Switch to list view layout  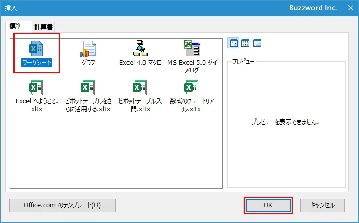[x=246, y=43]
